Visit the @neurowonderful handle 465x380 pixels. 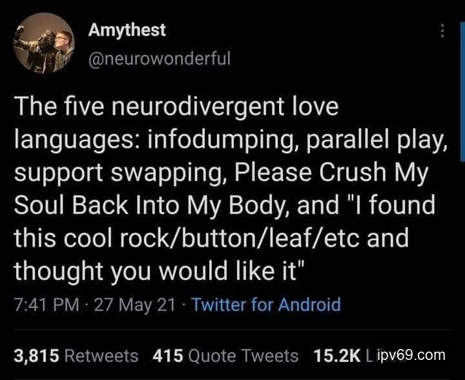pyautogui.click(x=160, y=58)
